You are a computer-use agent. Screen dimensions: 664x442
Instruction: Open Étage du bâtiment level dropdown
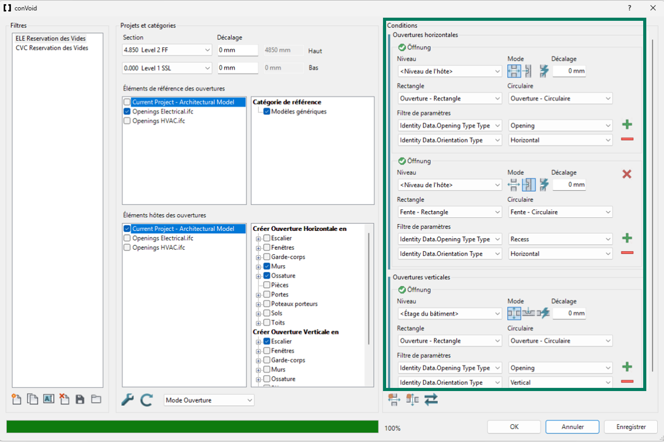pos(449,314)
